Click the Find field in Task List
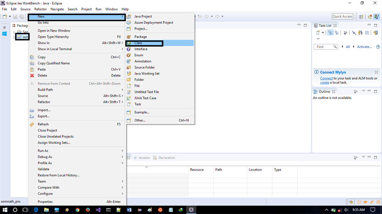382x214 pixels. click(326, 47)
